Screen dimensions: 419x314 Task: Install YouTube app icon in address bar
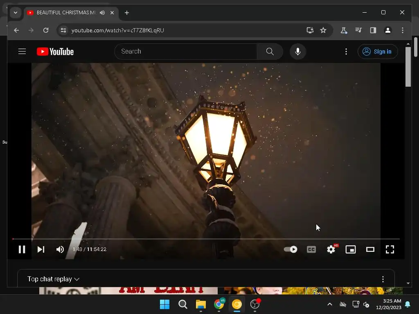coord(310,30)
